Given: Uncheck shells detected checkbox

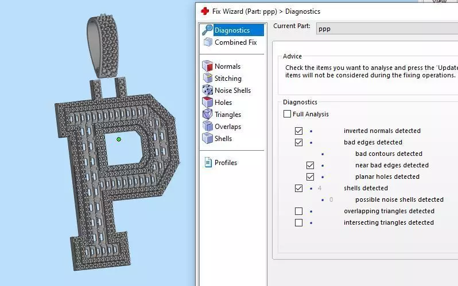Looking at the screenshot, I should click(x=298, y=188).
